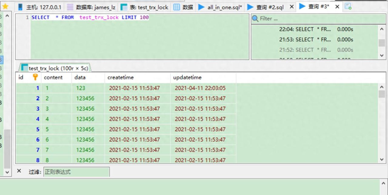
Task: Sort by the updatetime column header
Action: pos(187,77)
